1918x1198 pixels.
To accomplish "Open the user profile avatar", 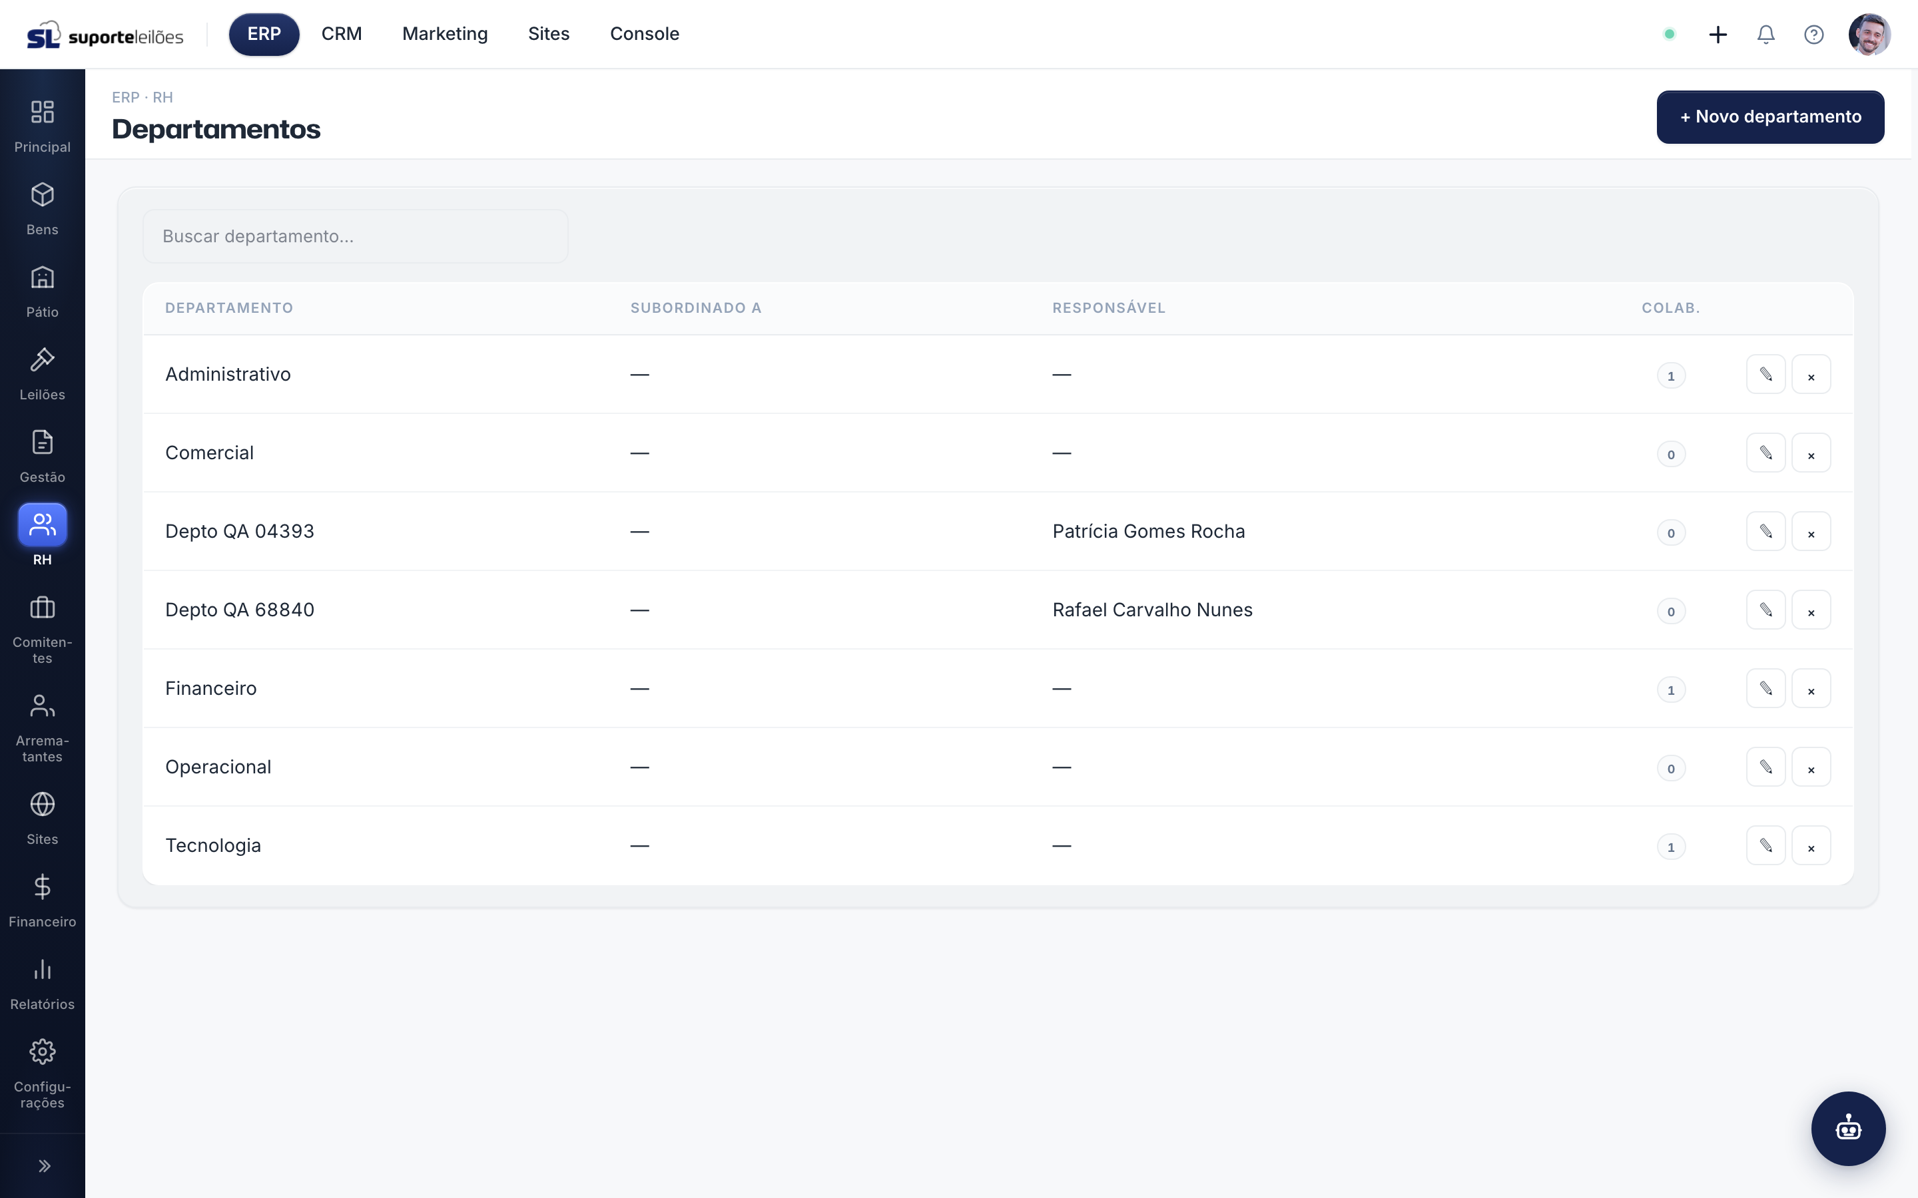I will click(1869, 34).
